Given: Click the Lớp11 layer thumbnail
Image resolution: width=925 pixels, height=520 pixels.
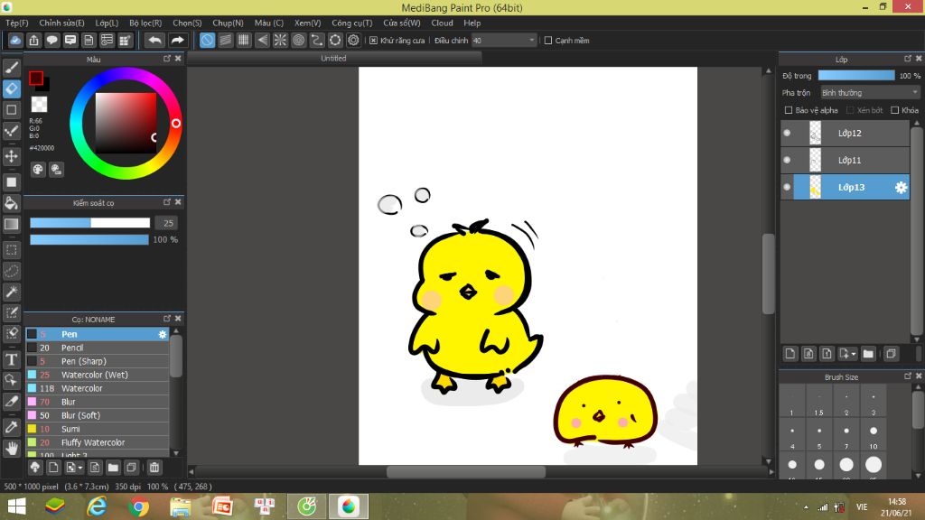Looking at the screenshot, I should tap(816, 161).
